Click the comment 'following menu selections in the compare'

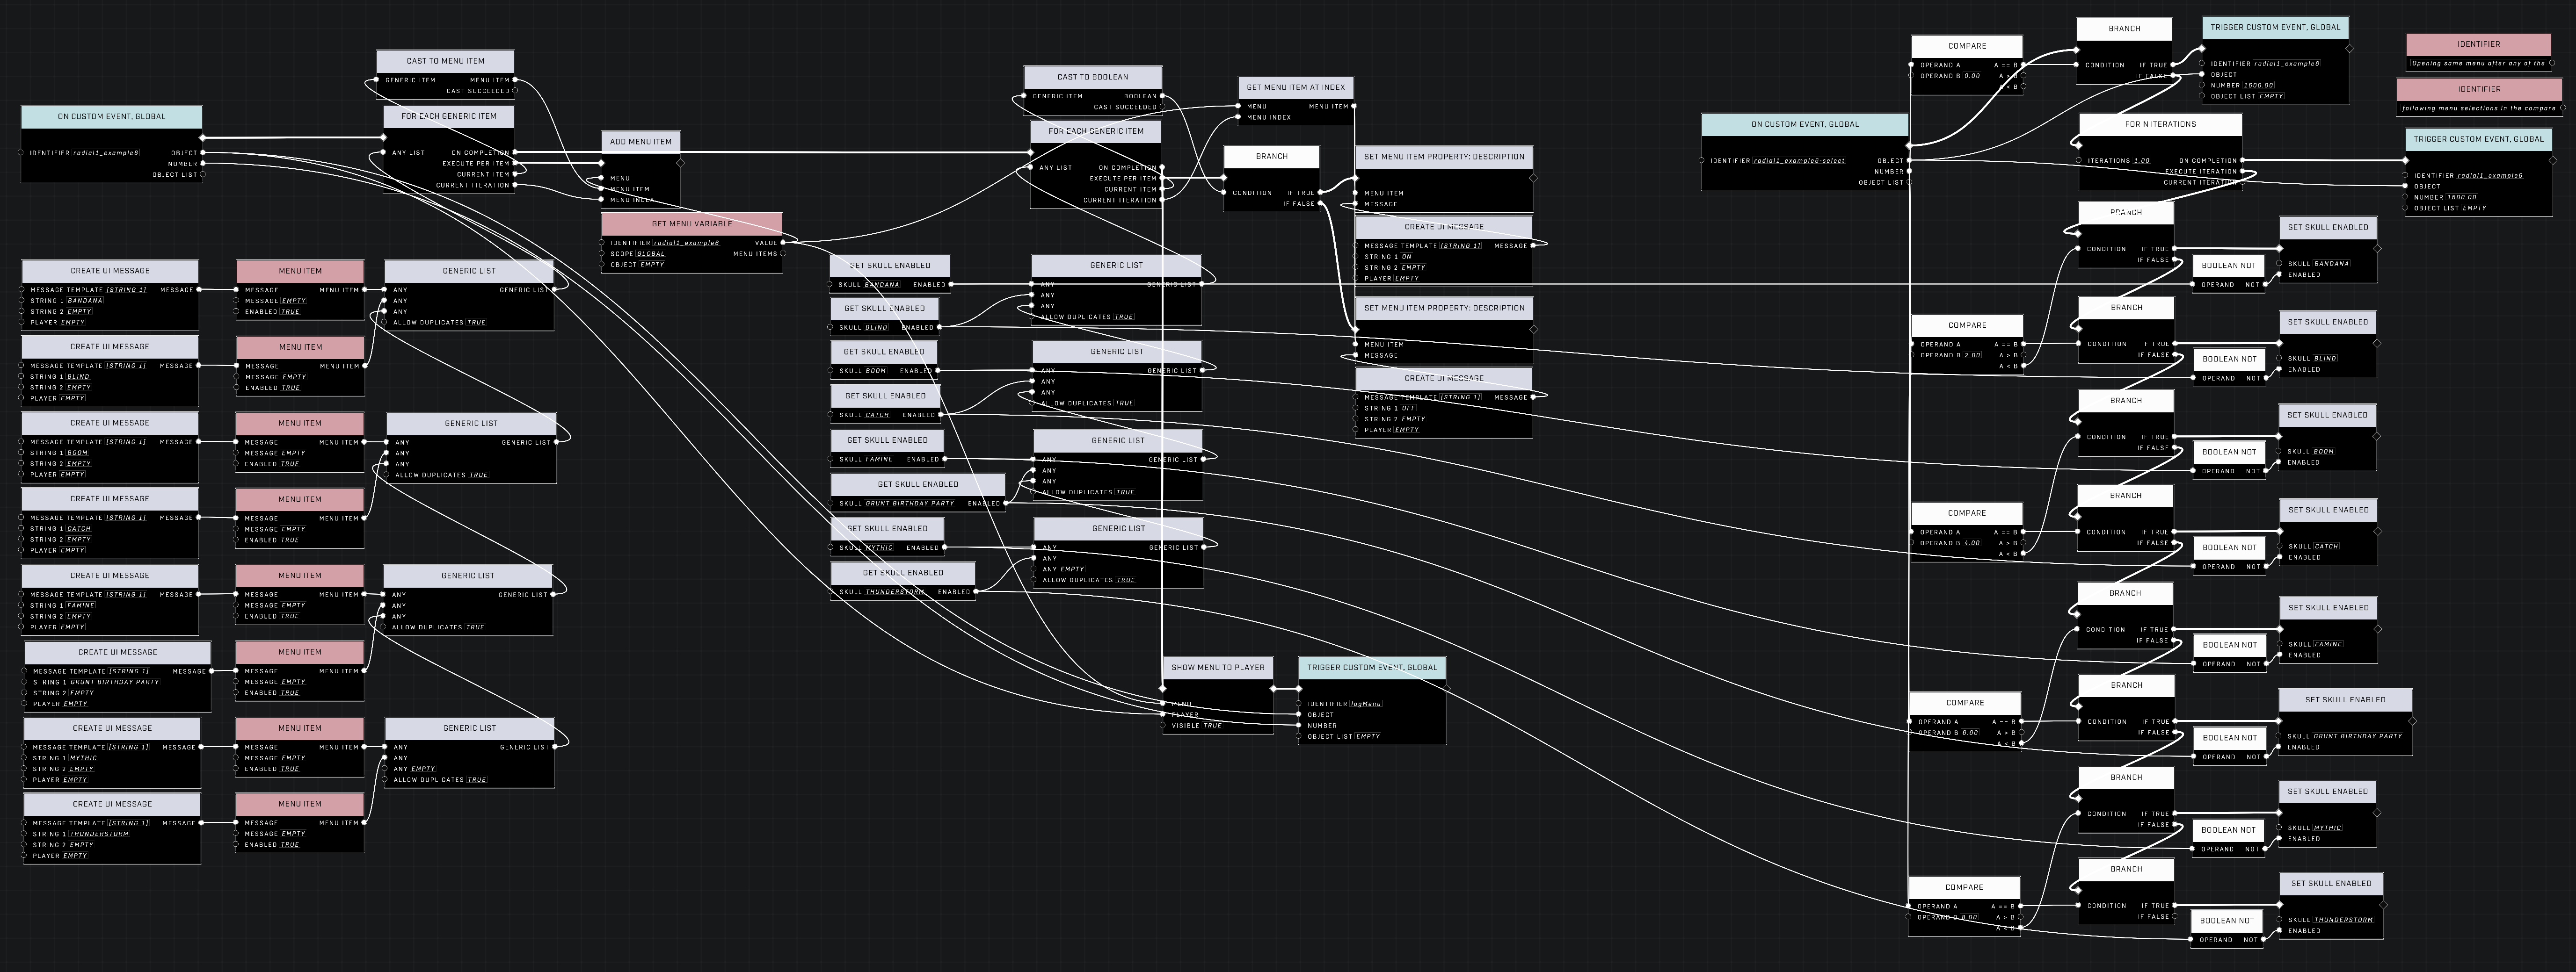(x=2478, y=109)
